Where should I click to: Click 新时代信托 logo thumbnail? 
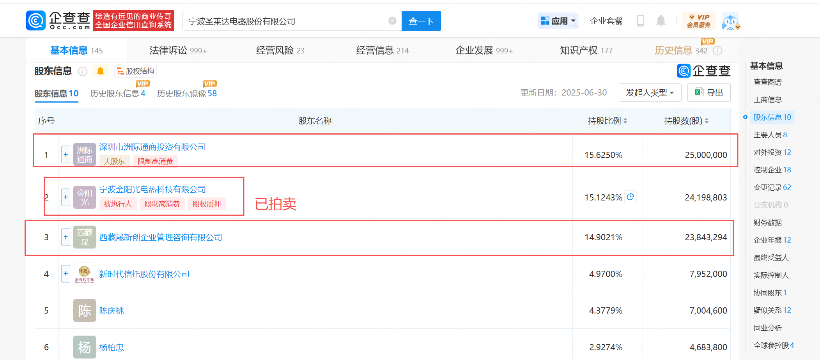(85, 274)
